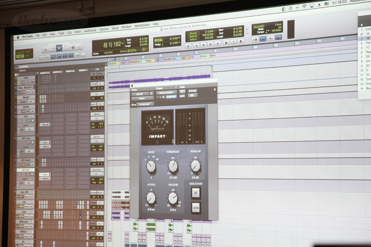
Task: Expand the no key input selector
Action: (145, 104)
